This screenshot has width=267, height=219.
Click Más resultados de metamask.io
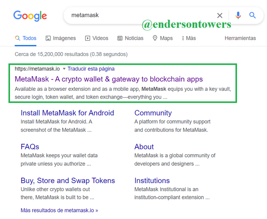59,210
